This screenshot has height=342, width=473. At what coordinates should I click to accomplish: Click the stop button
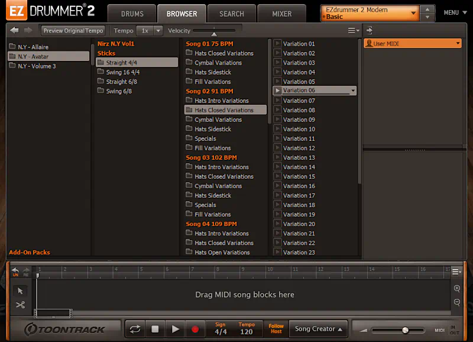point(155,329)
